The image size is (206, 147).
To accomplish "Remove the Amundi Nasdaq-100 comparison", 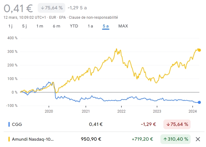I will click(x=198, y=139).
